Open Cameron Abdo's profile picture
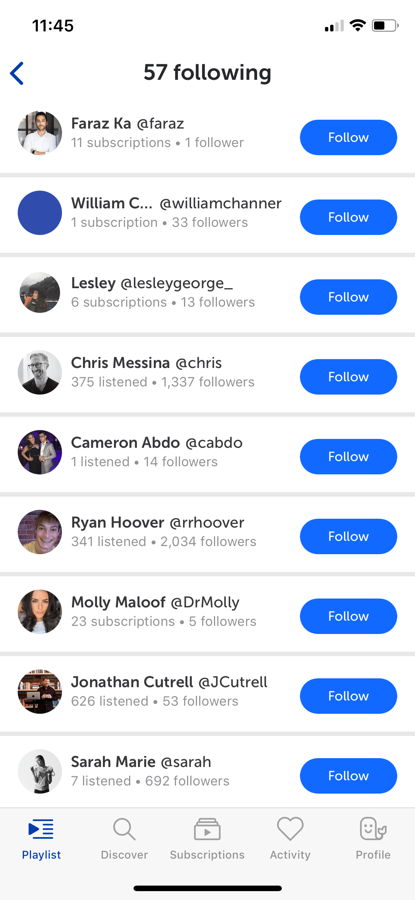This screenshot has height=900, width=415. pos(40,452)
